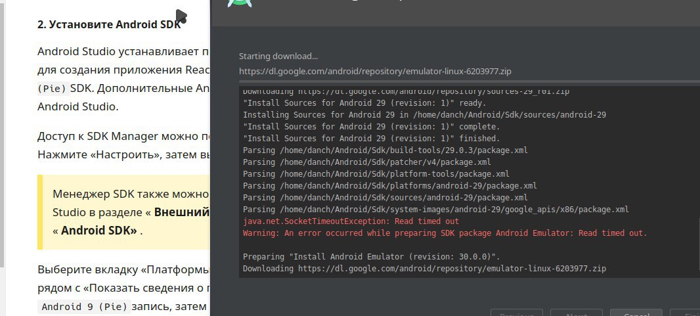The image size is (700, 316).
Task: Click the last log line 'Downloading ... emulator-linux-6203977.zip'
Action: point(424,269)
